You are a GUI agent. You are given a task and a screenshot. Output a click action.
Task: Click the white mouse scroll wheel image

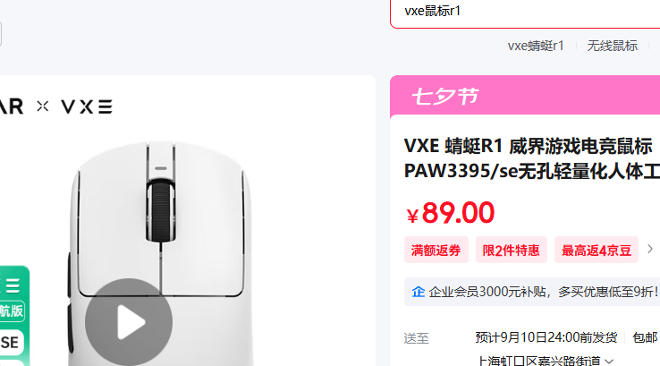point(161,210)
